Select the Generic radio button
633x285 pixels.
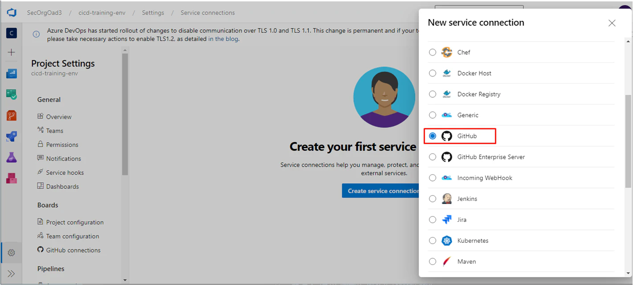point(433,115)
